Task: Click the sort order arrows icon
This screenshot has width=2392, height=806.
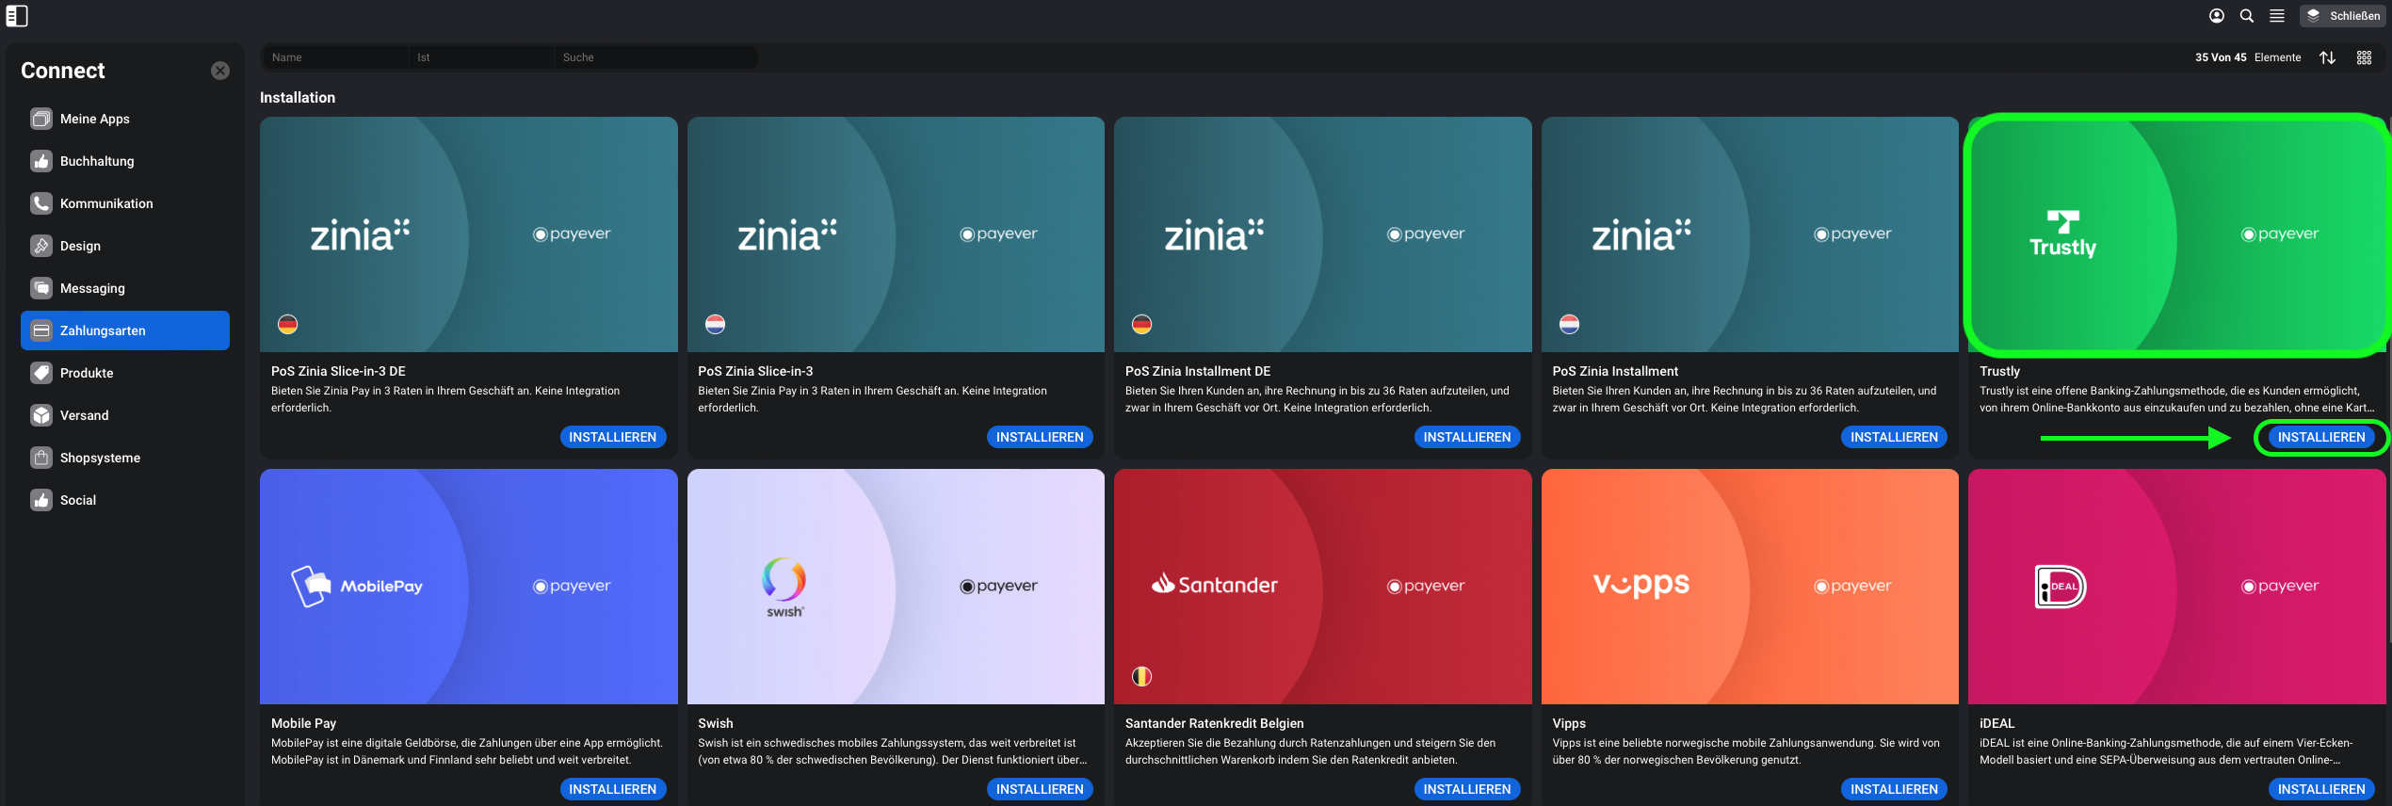Action: [x=2328, y=57]
